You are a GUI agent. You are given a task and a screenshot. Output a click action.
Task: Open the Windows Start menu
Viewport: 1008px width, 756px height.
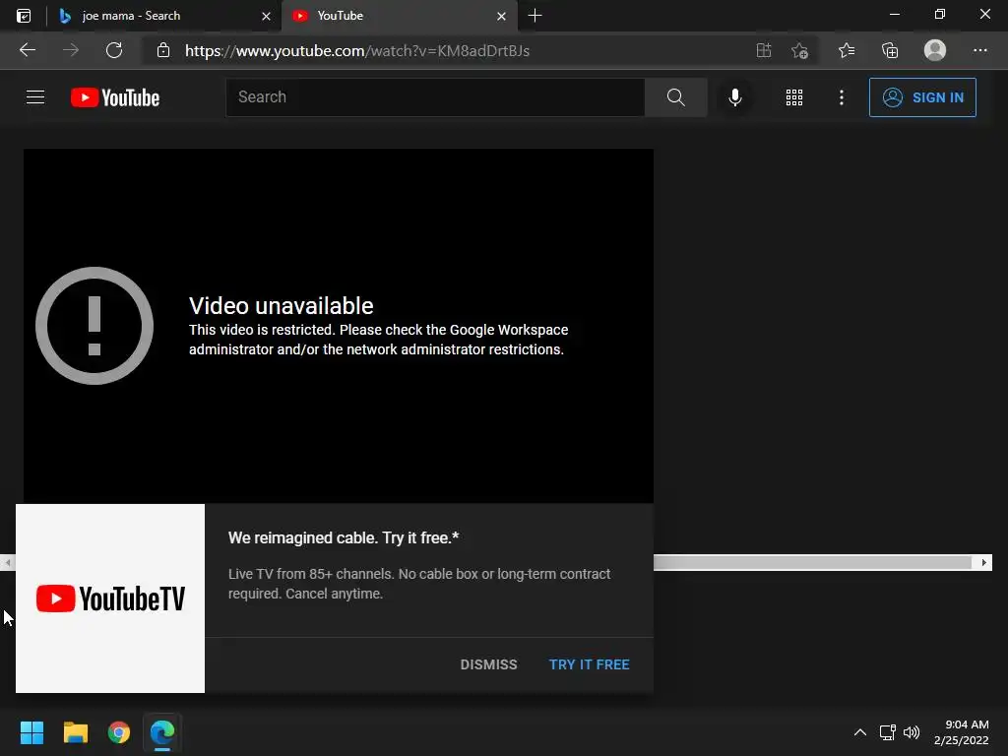[31, 732]
